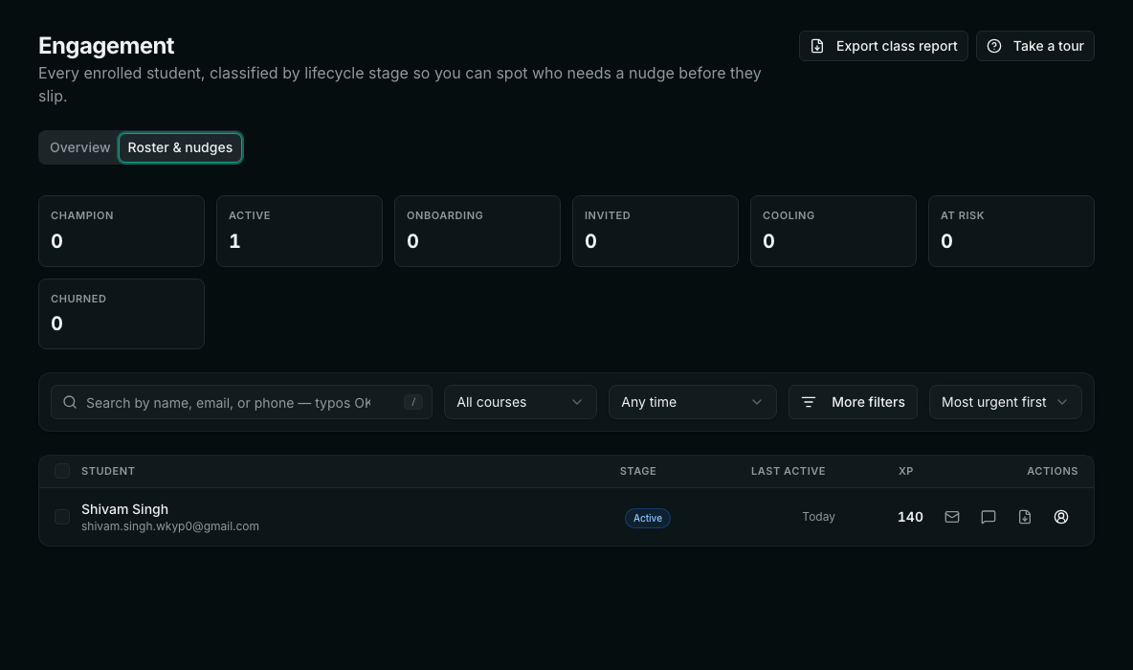Tick the select-all students checkbox
Image resolution: width=1133 pixels, height=670 pixels.
[62, 471]
